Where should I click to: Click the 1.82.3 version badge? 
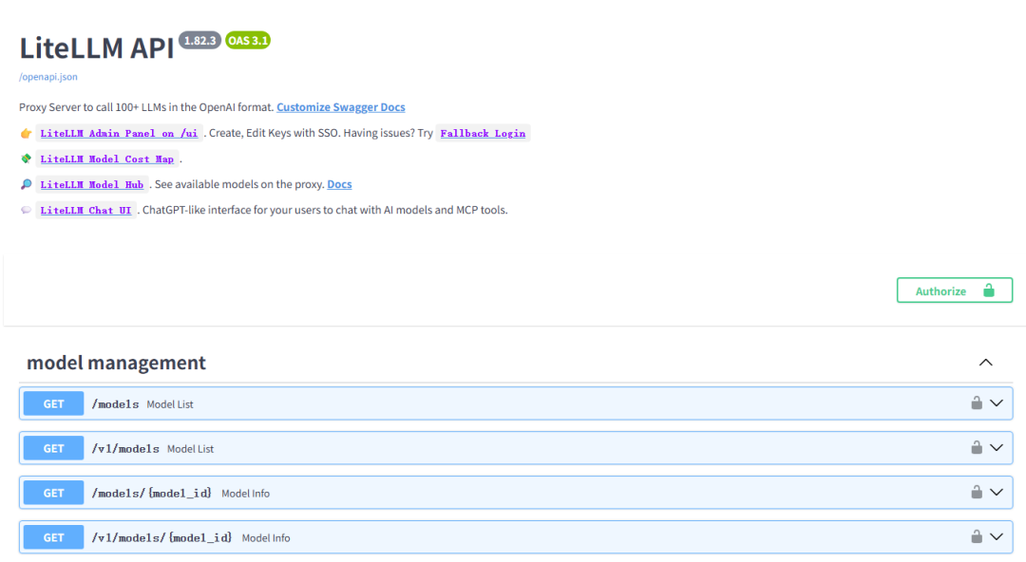[199, 41]
